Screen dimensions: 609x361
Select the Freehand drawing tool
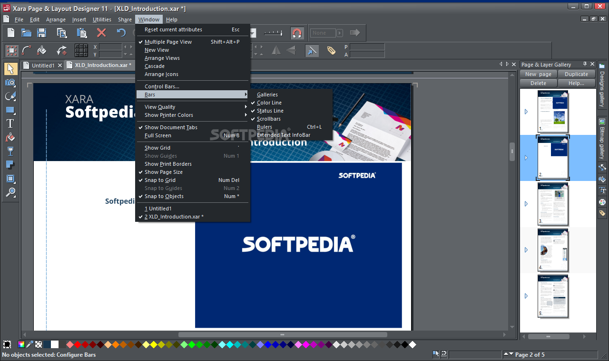pyautogui.click(x=10, y=96)
